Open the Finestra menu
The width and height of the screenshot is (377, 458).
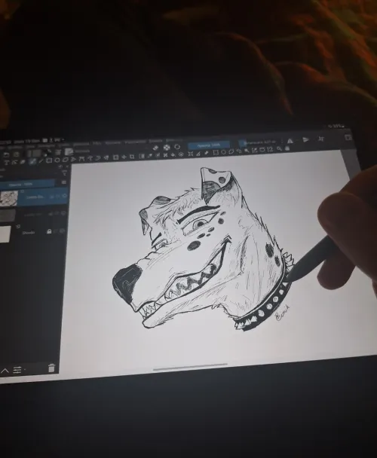click(x=155, y=141)
